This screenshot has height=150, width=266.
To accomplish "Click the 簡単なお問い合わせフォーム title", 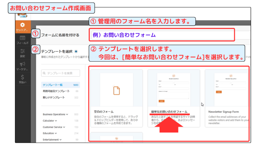I will point(169,112).
